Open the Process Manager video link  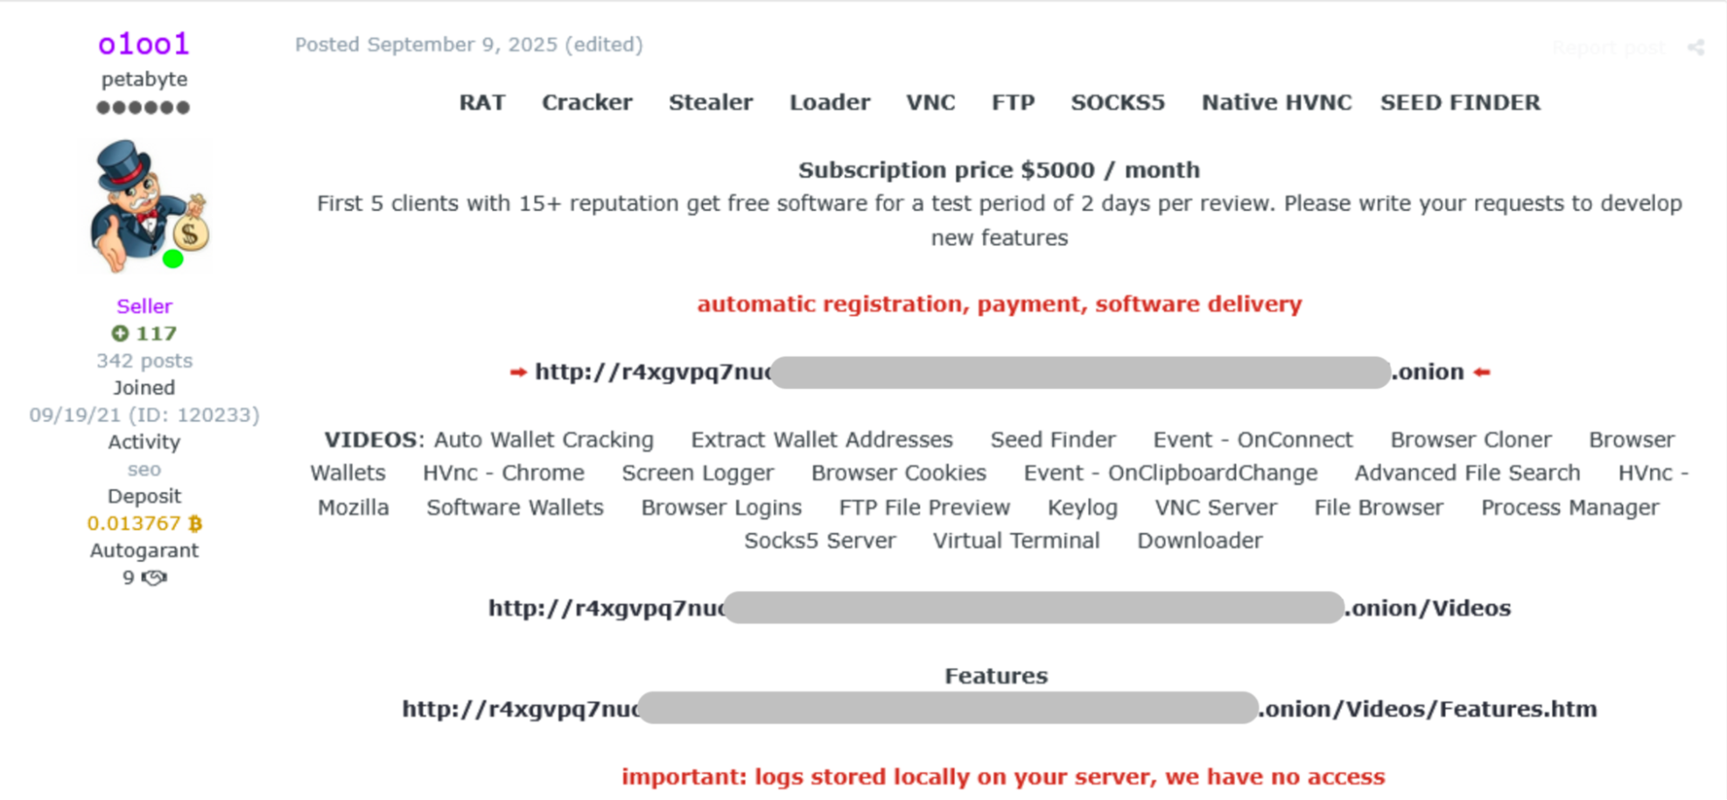[x=1570, y=507]
